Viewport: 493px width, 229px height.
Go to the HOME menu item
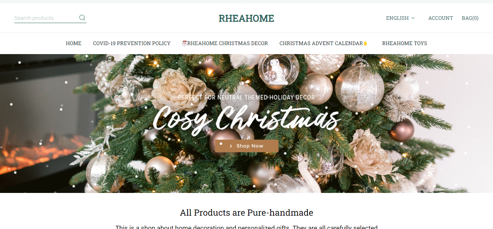tap(74, 43)
